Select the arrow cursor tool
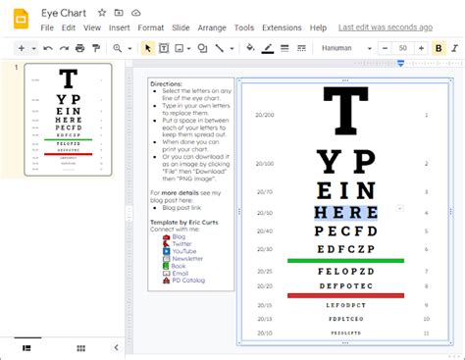The image size is (465, 360). click(148, 48)
